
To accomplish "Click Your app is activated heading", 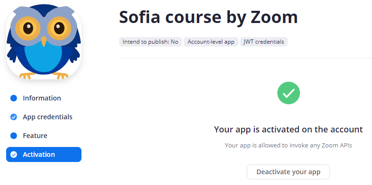I will point(288,130).
